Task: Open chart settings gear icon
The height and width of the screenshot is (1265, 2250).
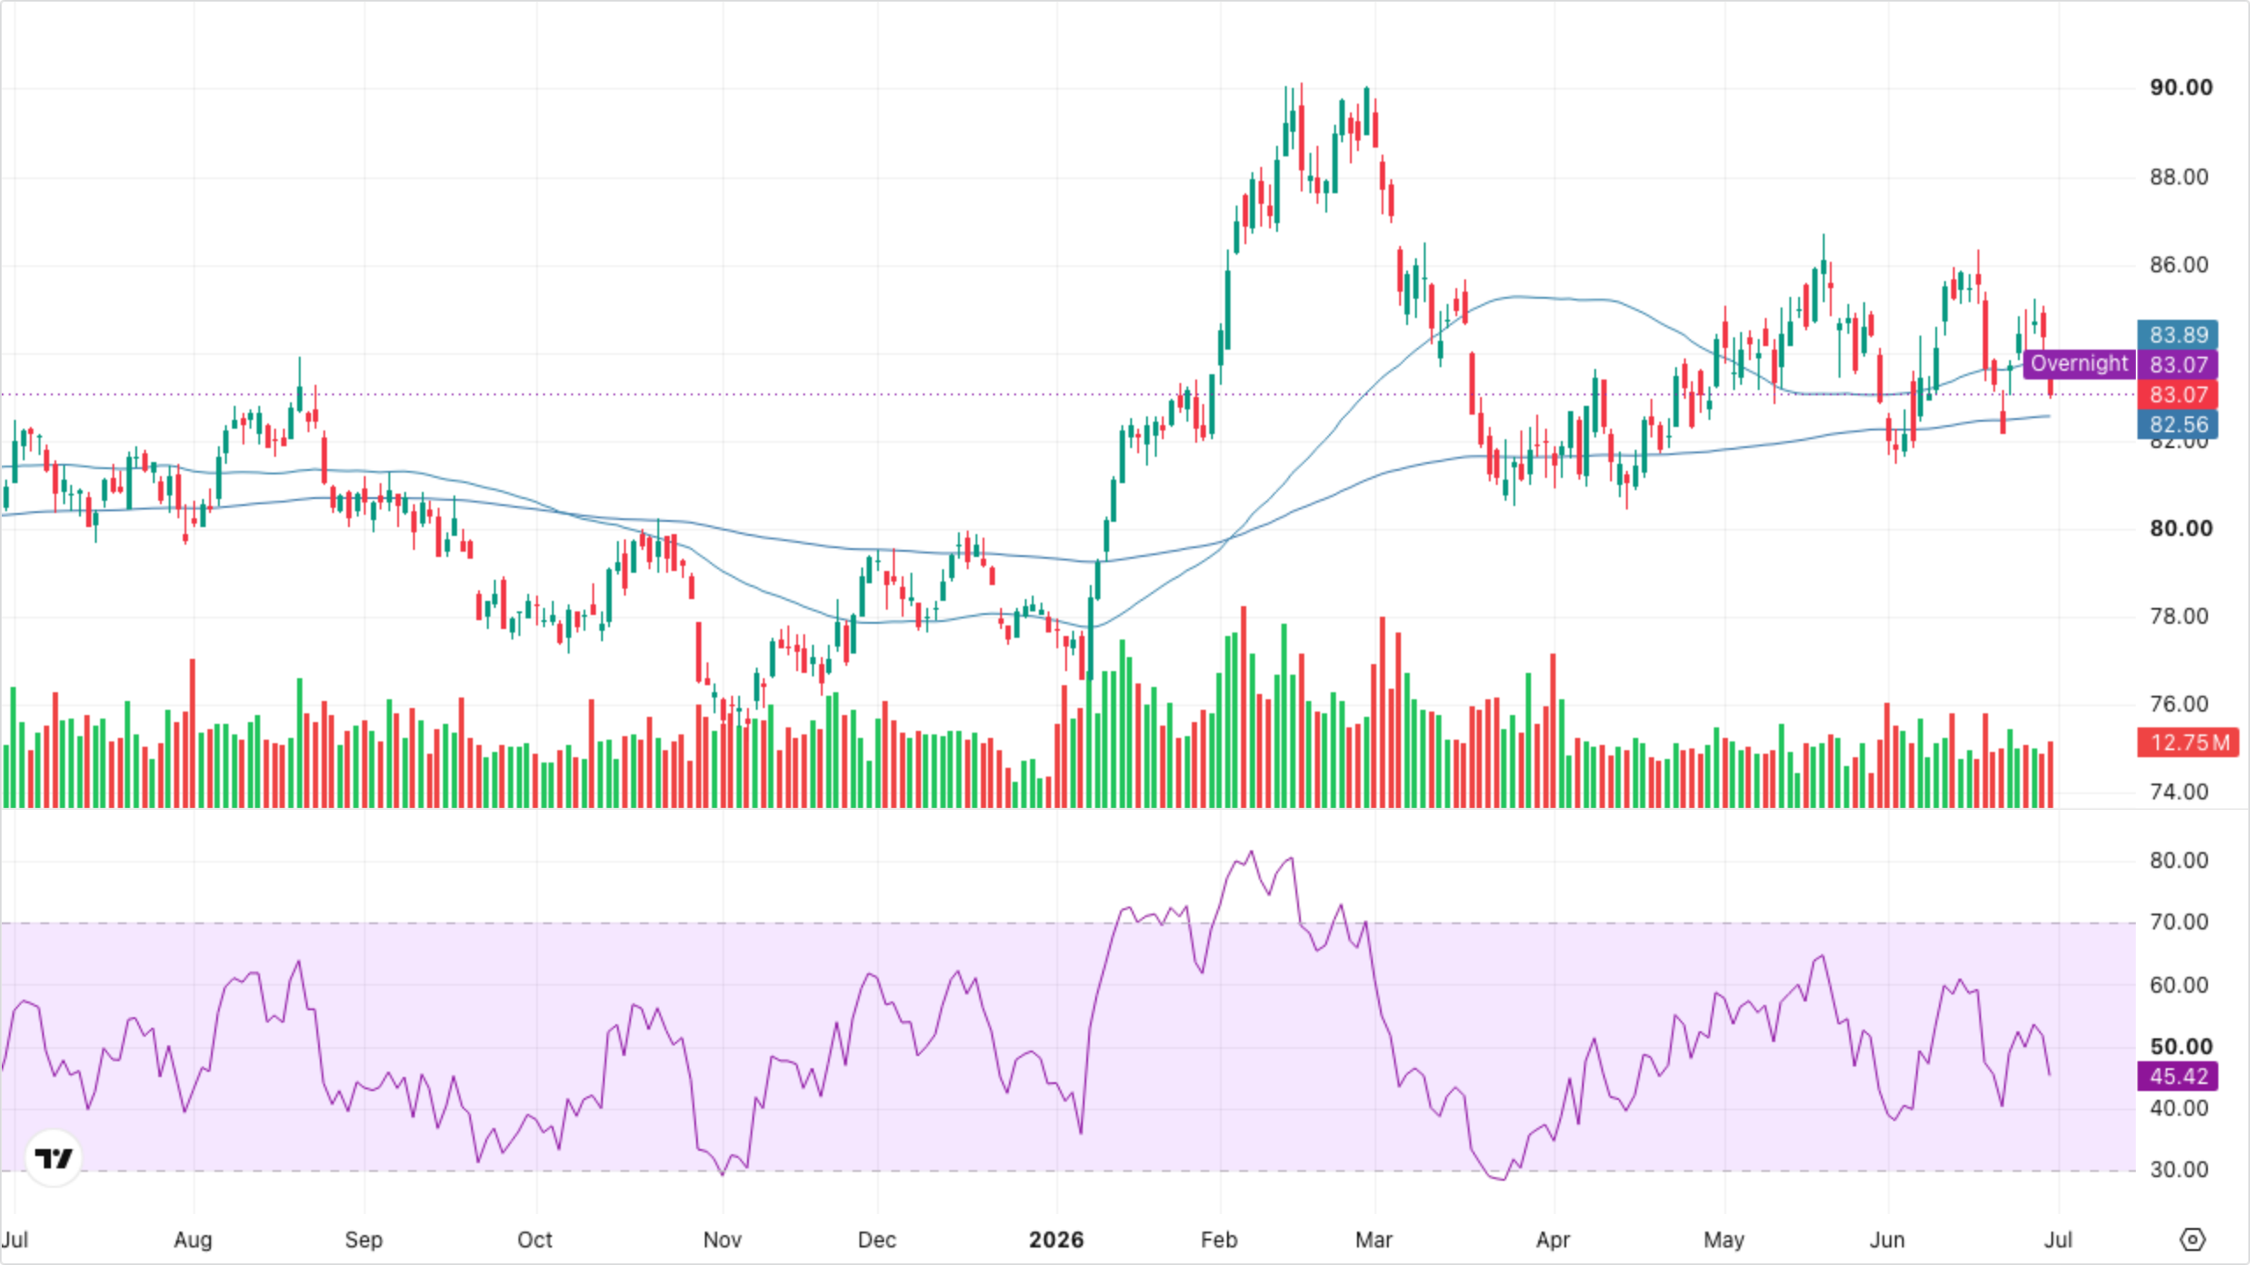Action: click(x=2193, y=1240)
